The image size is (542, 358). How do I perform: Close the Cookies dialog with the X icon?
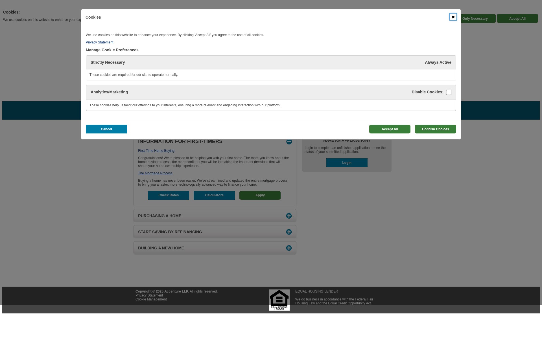(453, 17)
